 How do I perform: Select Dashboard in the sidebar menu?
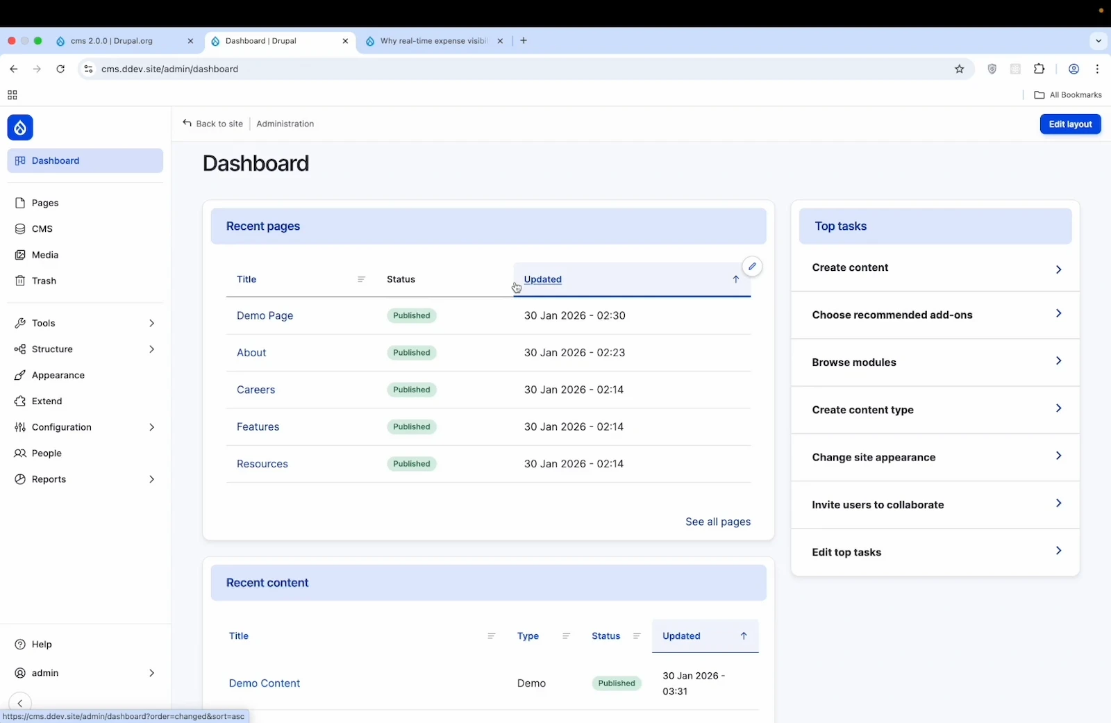tap(85, 160)
